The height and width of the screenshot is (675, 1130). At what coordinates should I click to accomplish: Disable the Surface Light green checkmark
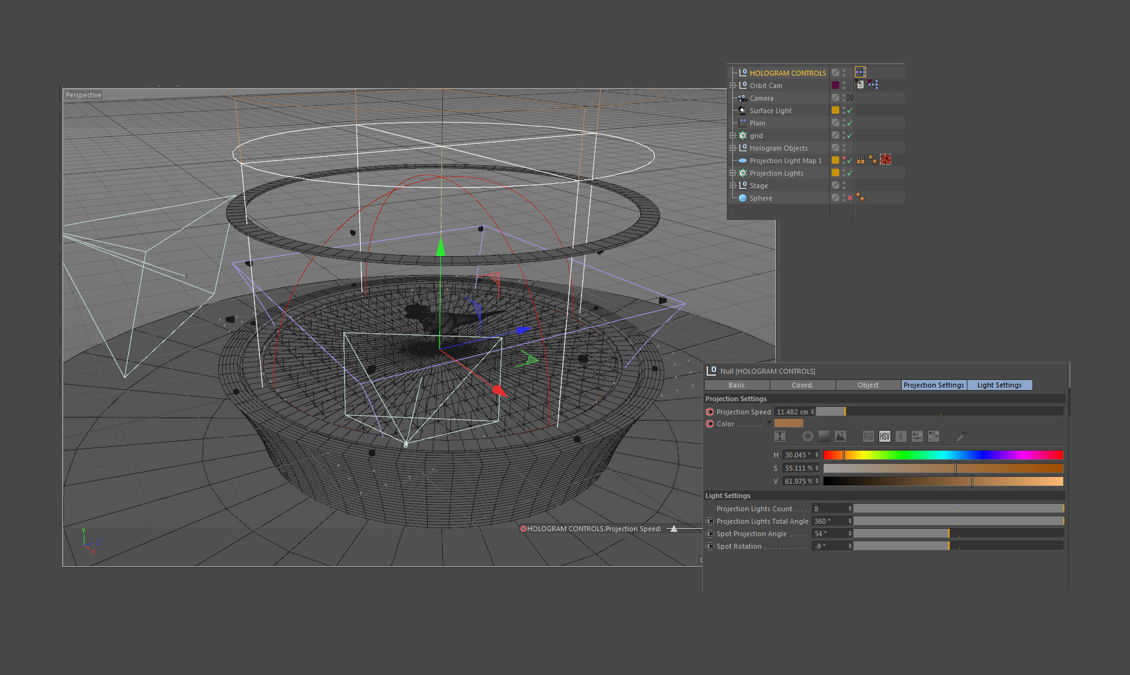(850, 111)
